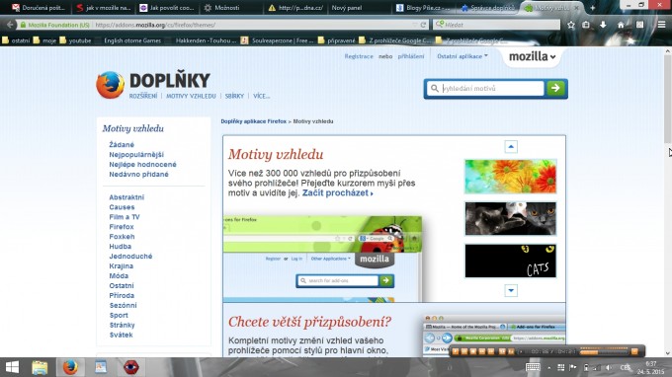Screen dimensions: 672x377
Task: Open připravené bookmarks folder
Action: coord(336,40)
